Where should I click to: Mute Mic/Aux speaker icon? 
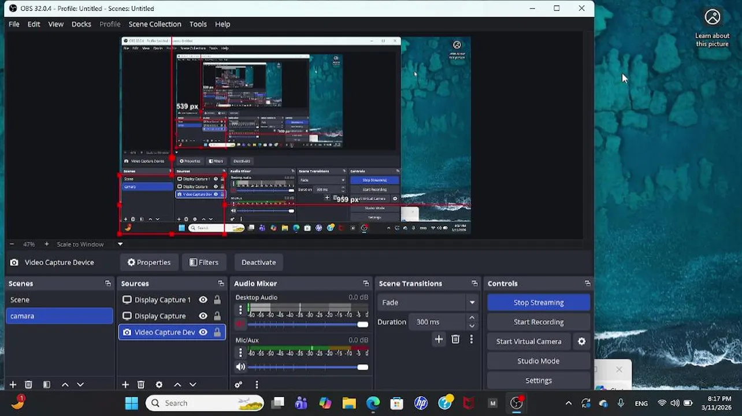click(x=240, y=367)
